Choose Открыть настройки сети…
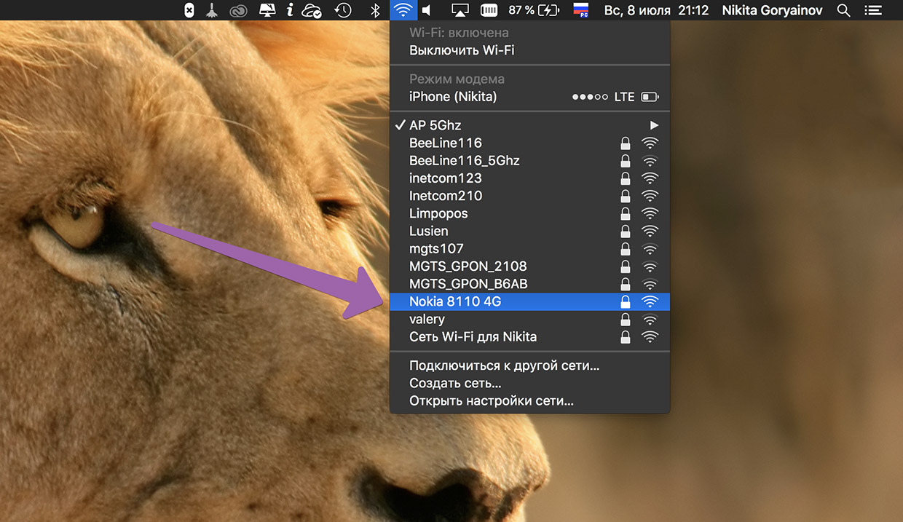 (529, 400)
